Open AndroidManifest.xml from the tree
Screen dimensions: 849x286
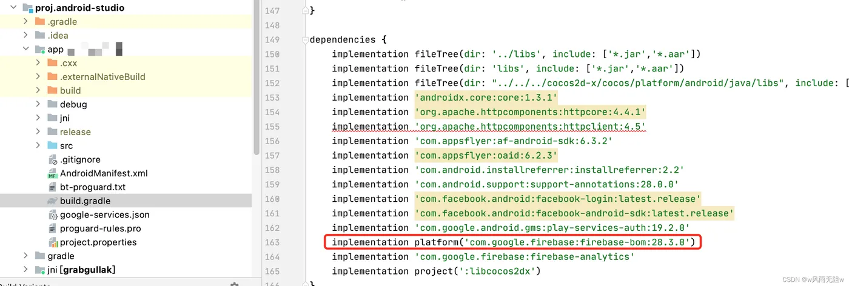(104, 173)
